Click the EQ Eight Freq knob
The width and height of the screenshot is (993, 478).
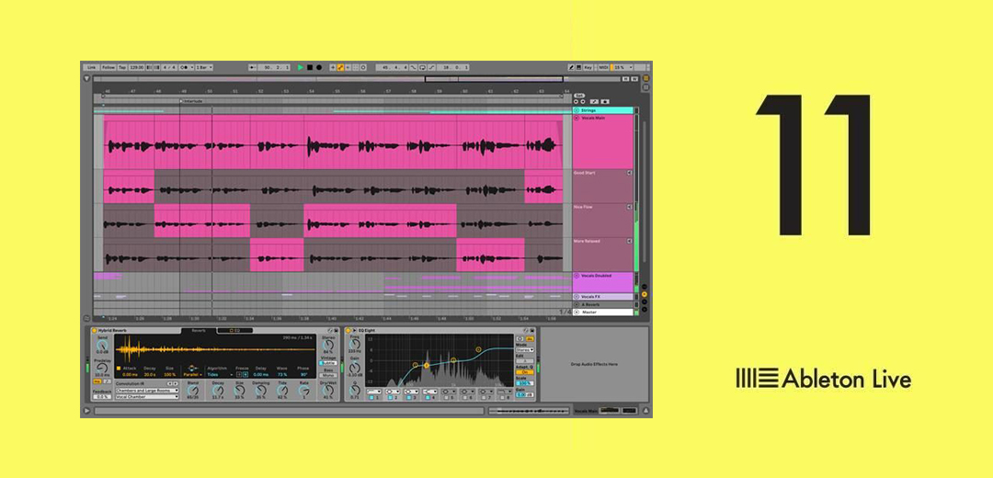coord(355,344)
